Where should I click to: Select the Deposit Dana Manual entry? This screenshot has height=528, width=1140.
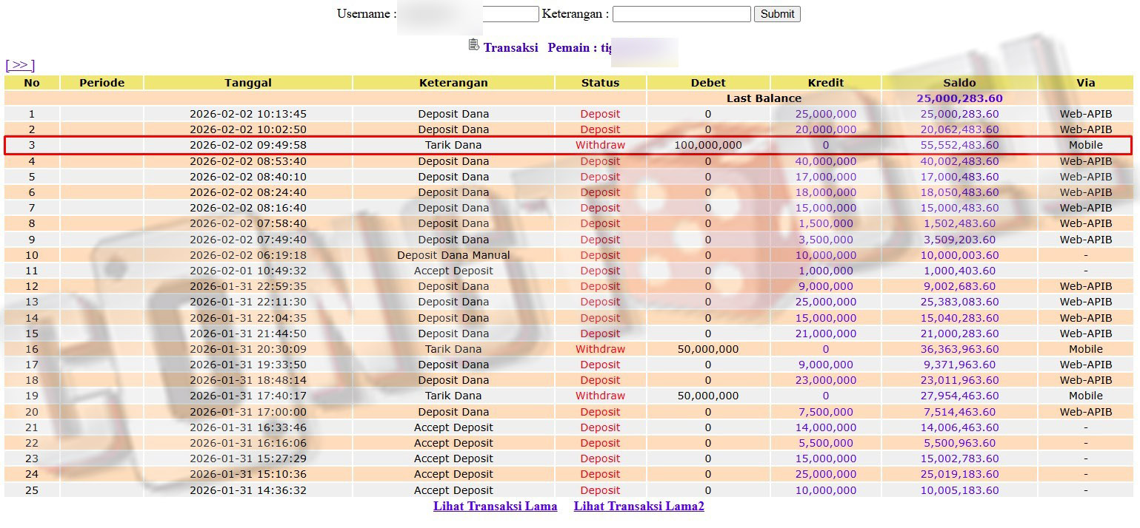453,255
